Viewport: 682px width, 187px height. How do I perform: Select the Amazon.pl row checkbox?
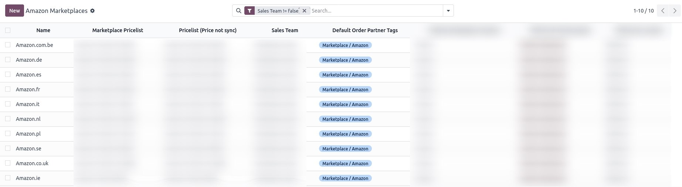8,133
